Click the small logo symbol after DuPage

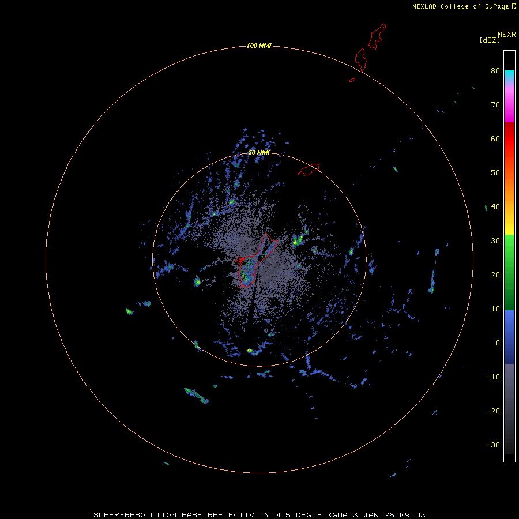coord(514,6)
